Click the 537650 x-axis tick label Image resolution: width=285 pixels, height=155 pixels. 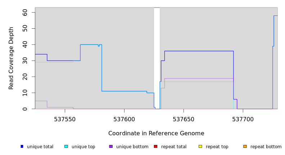pyautogui.click(x=184, y=119)
